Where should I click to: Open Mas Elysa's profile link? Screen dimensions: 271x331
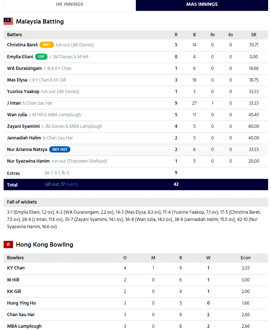click(17, 80)
